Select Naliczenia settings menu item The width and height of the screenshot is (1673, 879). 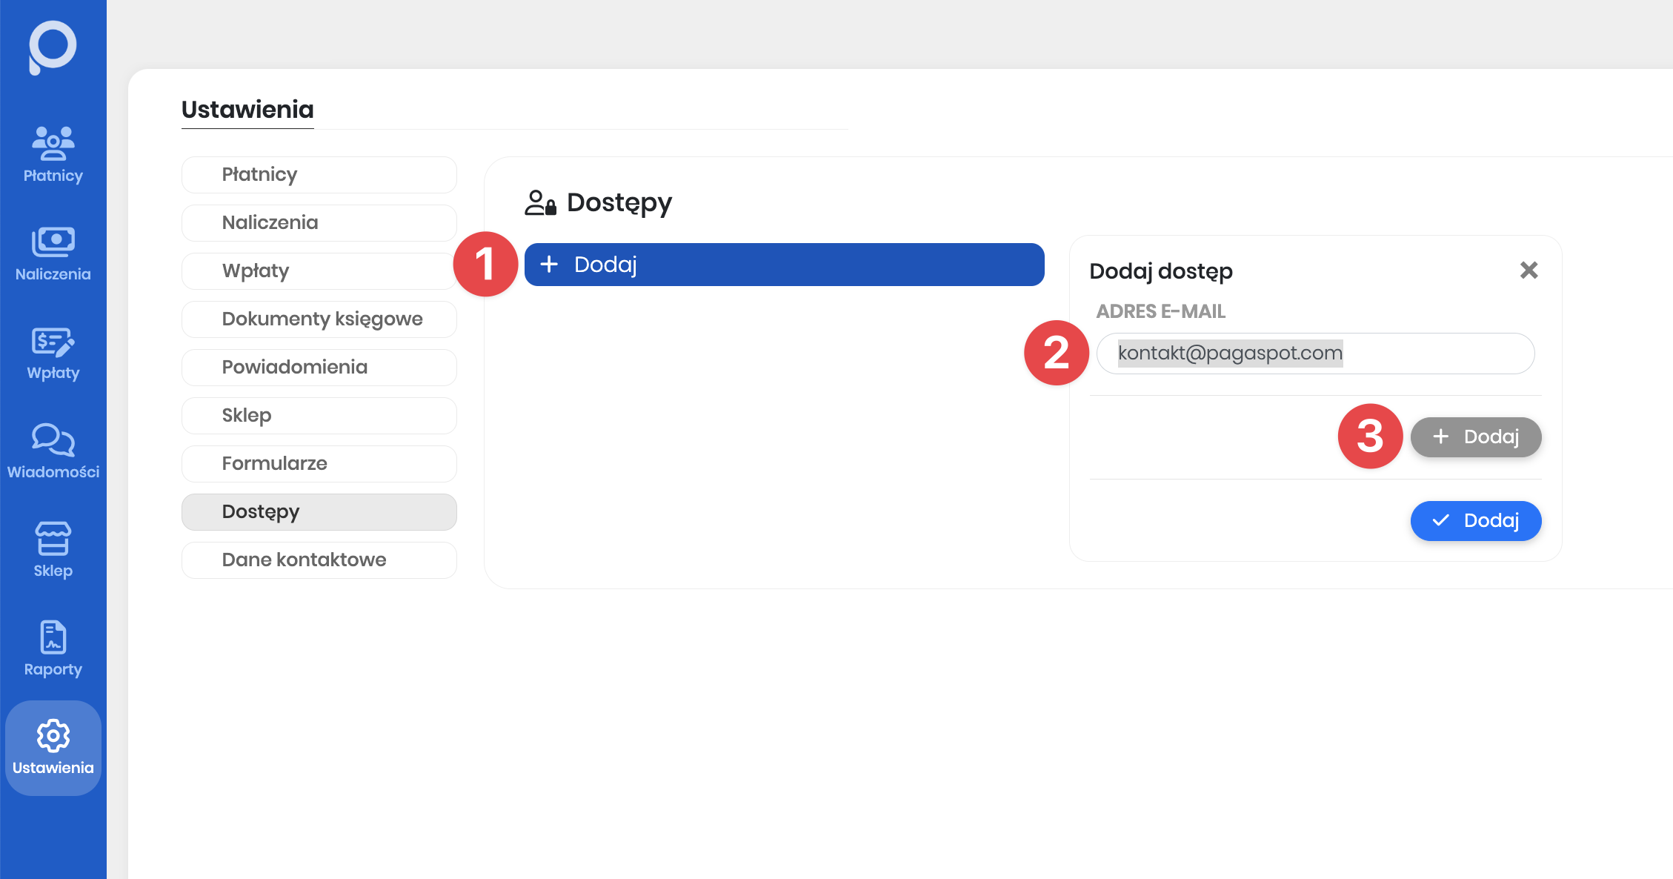click(x=319, y=223)
